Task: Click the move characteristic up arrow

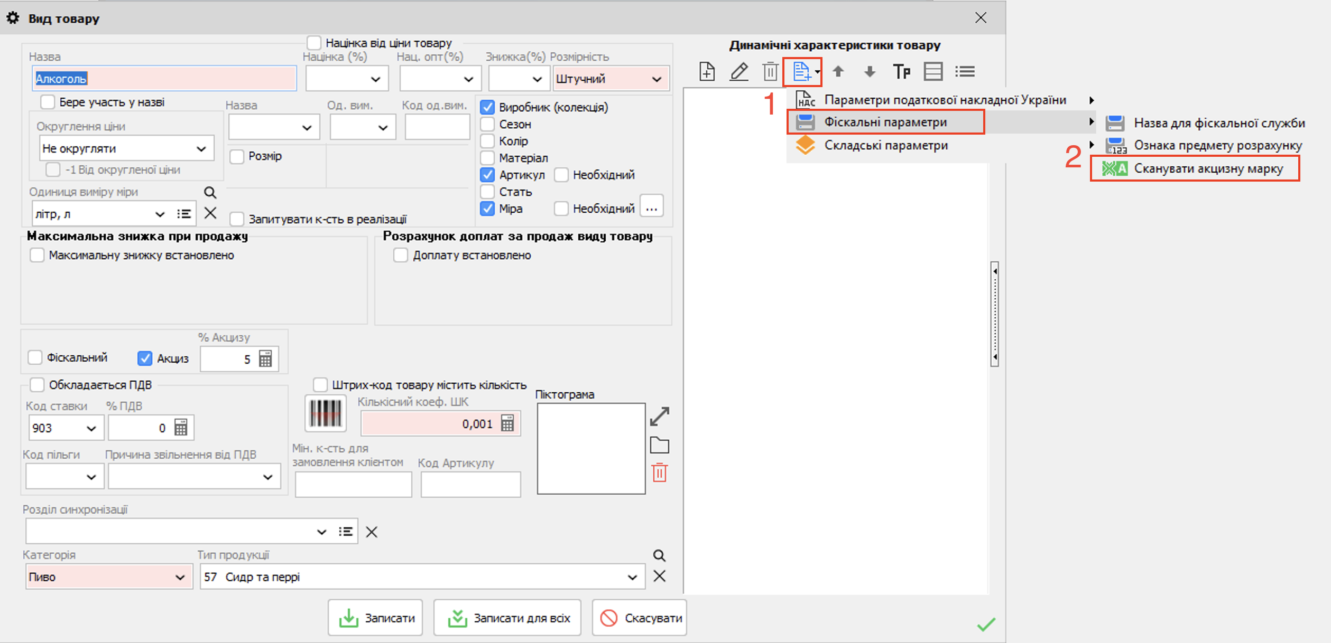Action: pos(838,71)
